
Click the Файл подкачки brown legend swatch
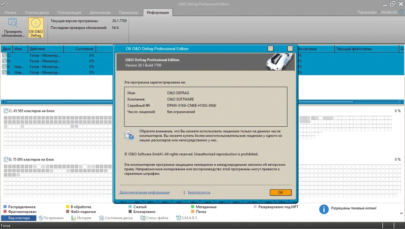(x=67, y=212)
